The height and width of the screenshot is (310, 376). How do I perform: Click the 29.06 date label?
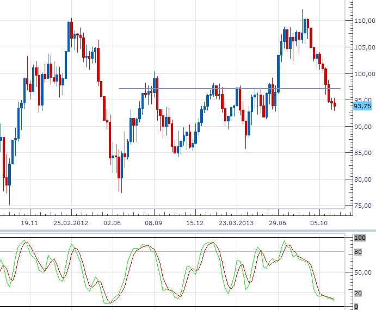[278, 223]
